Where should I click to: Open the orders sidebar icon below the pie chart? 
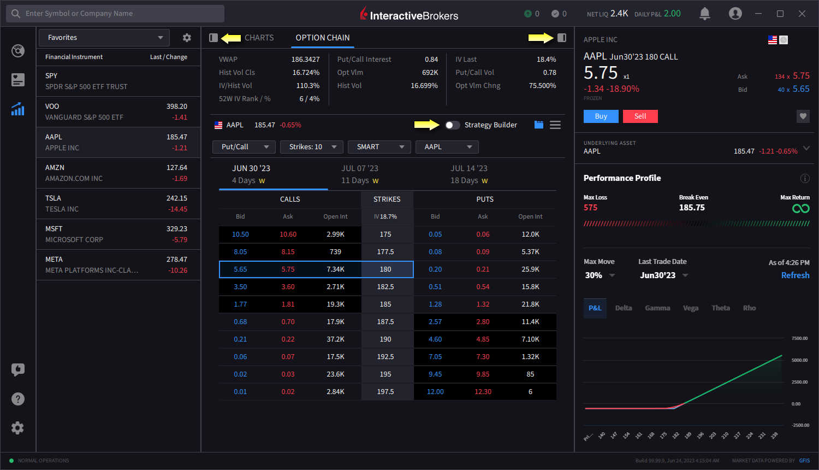point(18,80)
